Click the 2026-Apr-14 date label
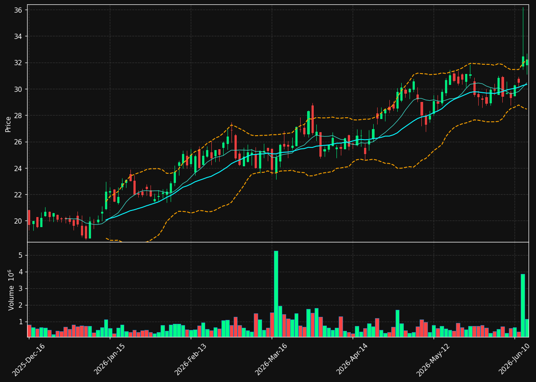Image resolution: width=536 pixels, height=382 pixels. (x=352, y=359)
